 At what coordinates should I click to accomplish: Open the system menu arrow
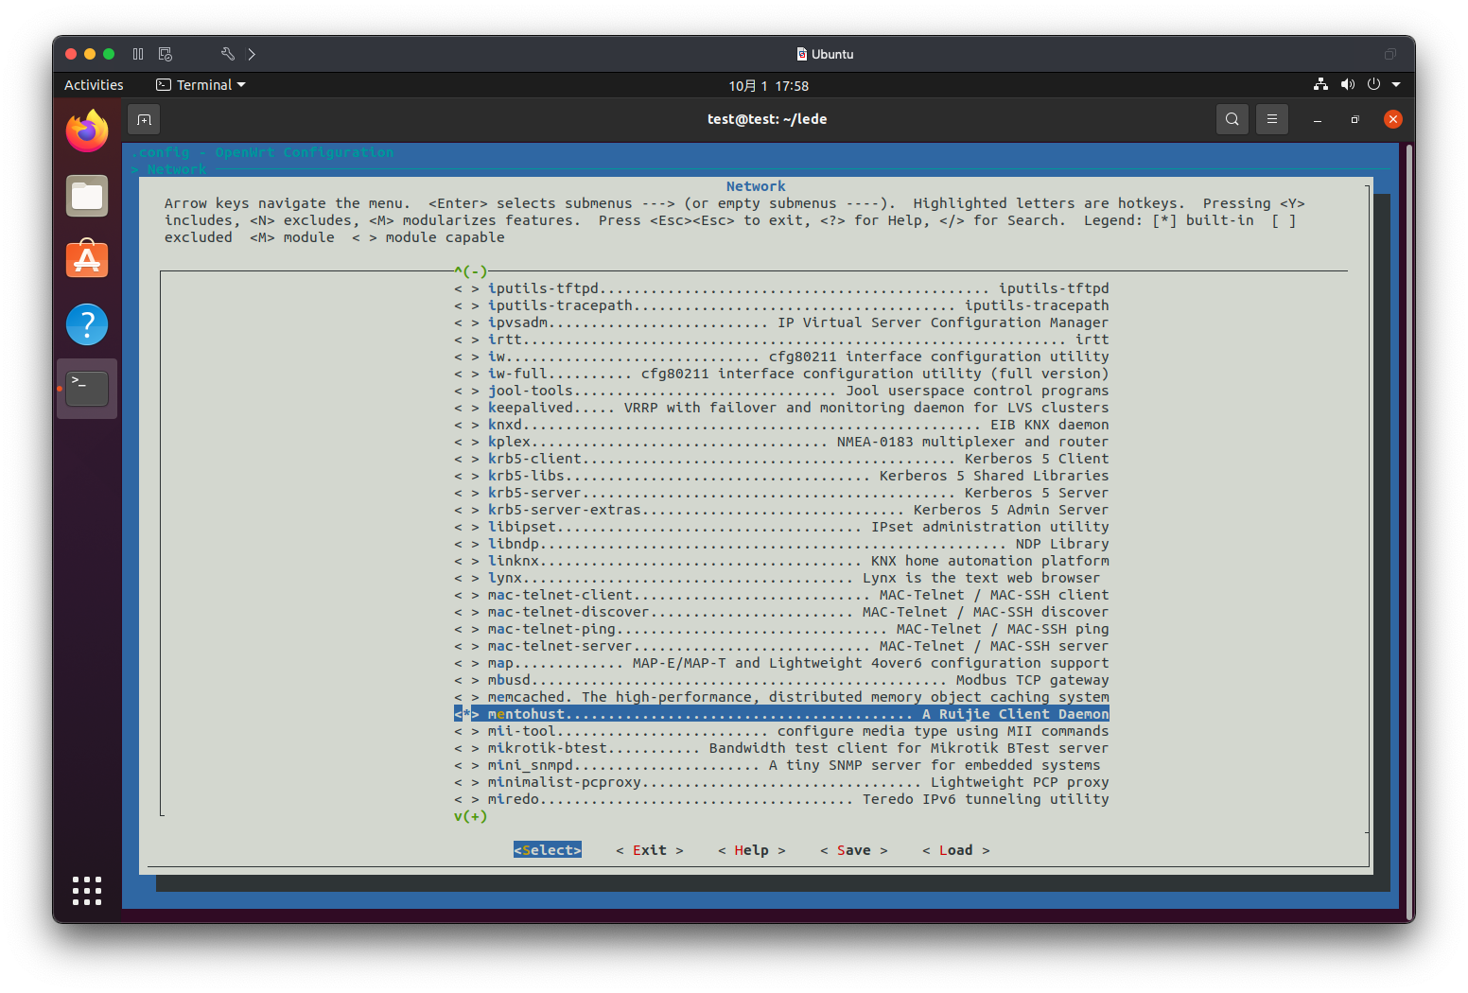1396,84
